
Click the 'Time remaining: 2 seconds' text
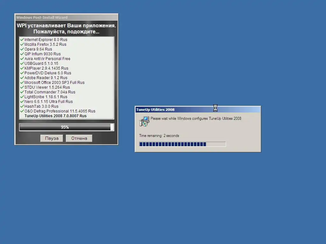(159, 136)
